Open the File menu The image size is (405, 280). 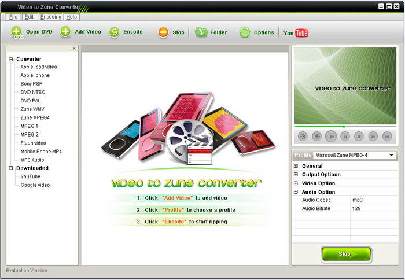13,17
